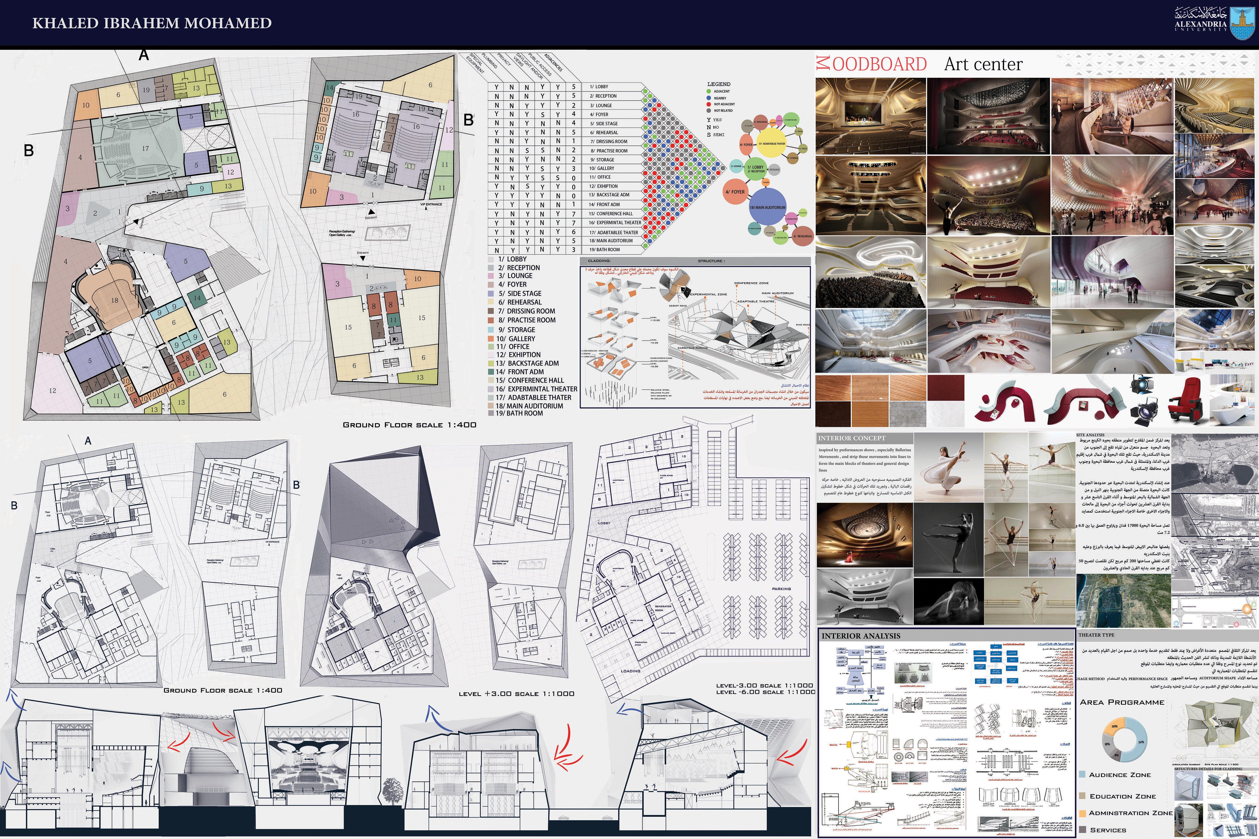Click the green Adjacent legend dot
This screenshot has width=1259, height=839.
[709, 91]
